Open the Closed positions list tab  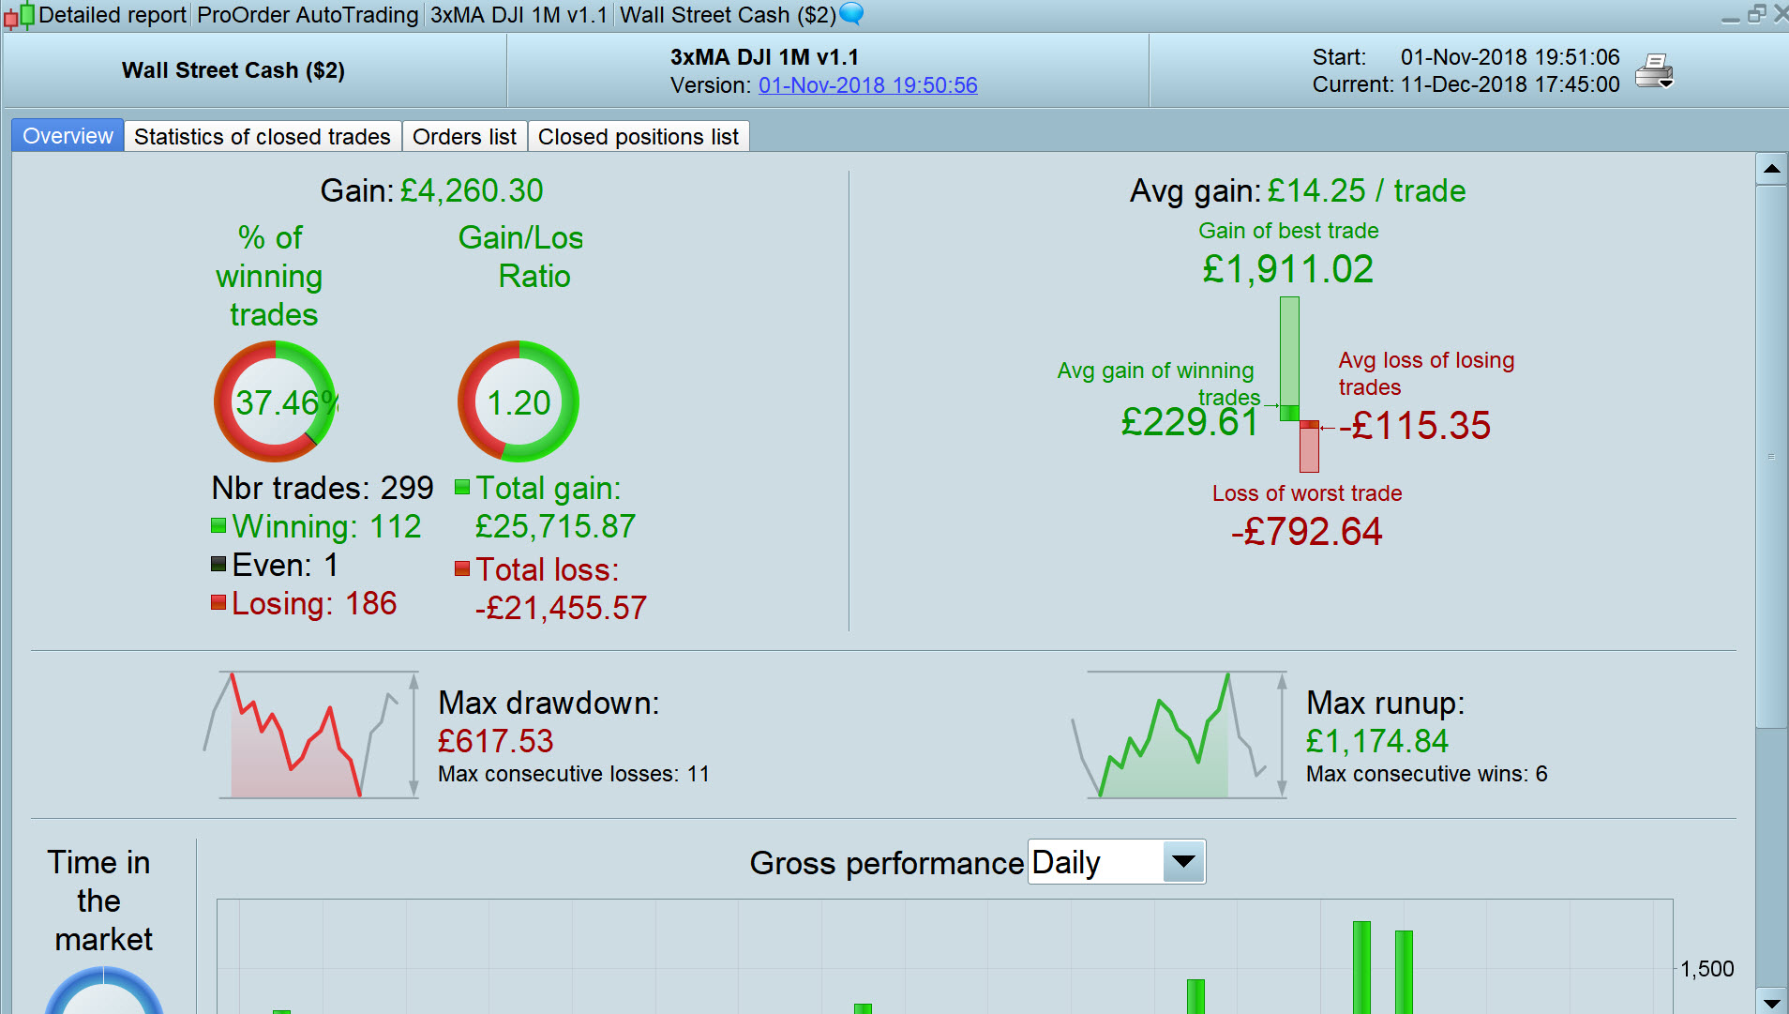[639, 136]
